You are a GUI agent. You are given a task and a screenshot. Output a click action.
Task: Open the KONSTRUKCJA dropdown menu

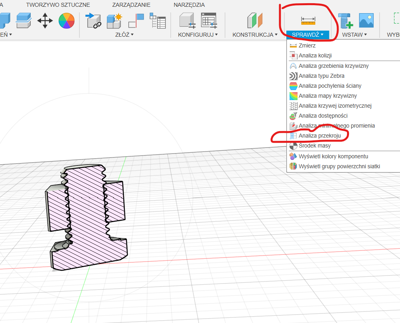tap(255, 35)
